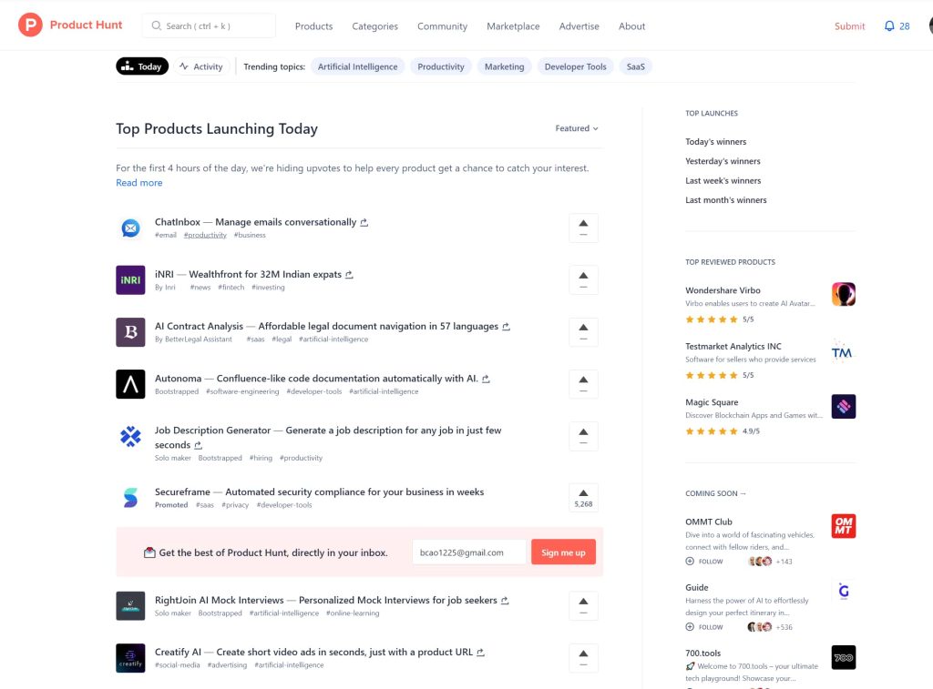Open the 700.tools logo
The height and width of the screenshot is (689, 933).
(843, 657)
